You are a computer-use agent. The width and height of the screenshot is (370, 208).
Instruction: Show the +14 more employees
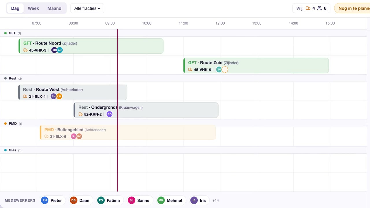[216, 200]
